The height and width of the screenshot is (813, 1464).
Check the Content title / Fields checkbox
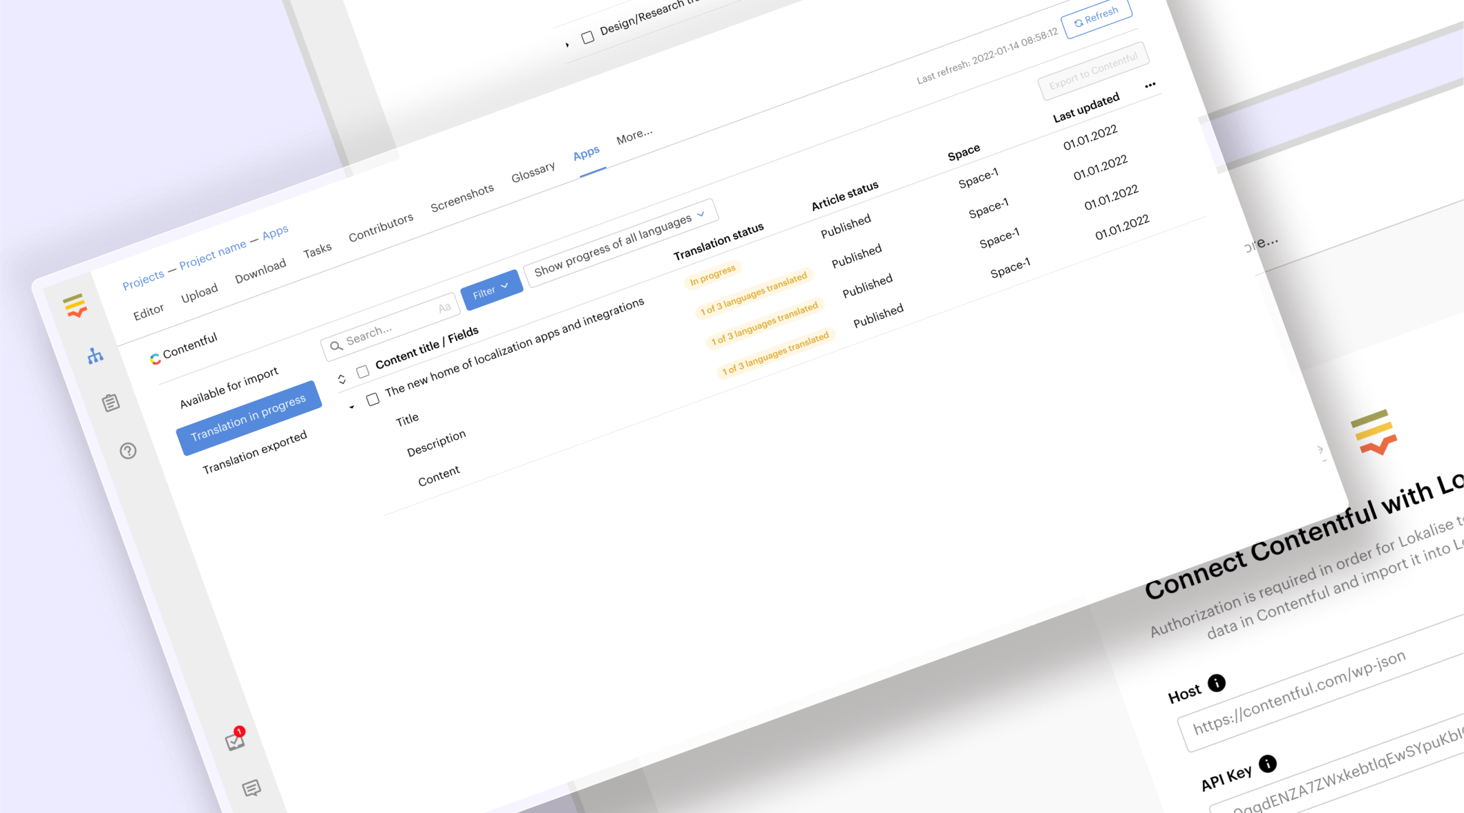pyautogui.click(x=362, y=372)
